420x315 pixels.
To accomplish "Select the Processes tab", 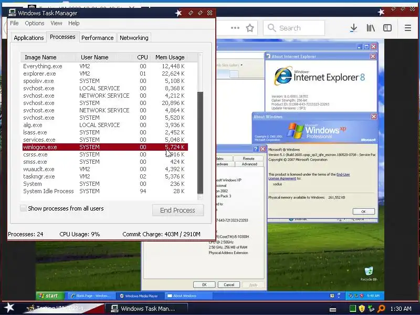I will point(62,37).
